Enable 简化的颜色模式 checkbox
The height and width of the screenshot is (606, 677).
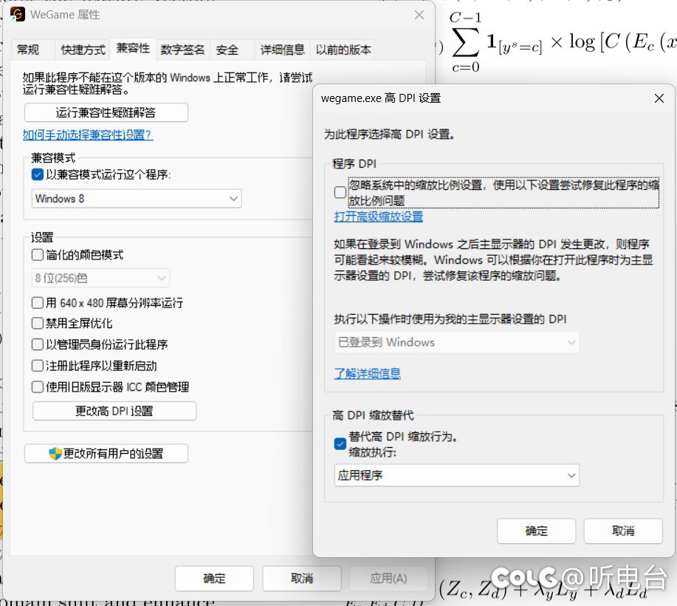point(38,255)
